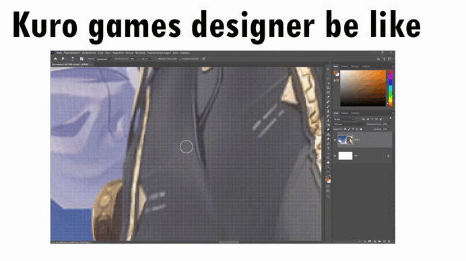The image size is (466, 261).
Task: Click the delete layer trash icon
Action: click(389, 241)
